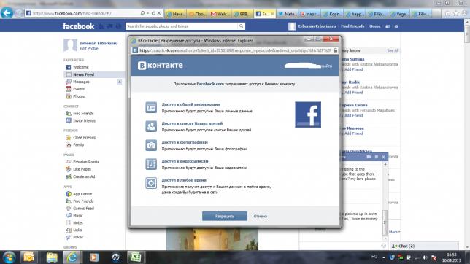
Task: Click the music note video access icon
Action: click(x=151, y=164)
